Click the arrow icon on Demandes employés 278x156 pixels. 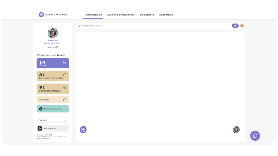65,87
